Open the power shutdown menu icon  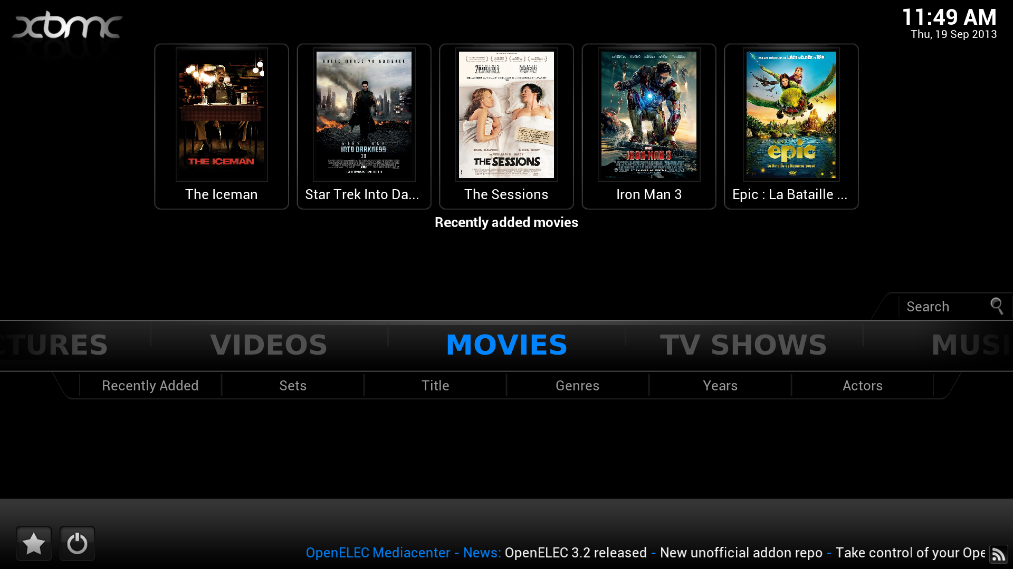click(77, 543)
